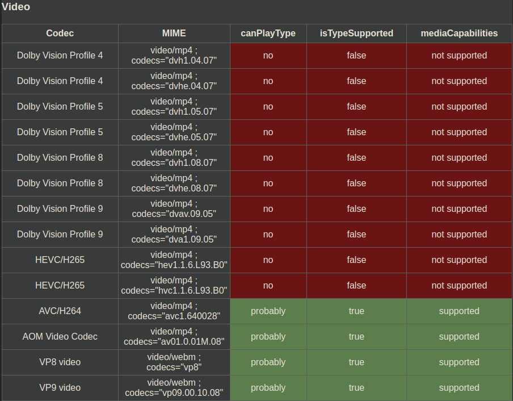The height and width of the screenshot is (401, 513).
Task: Click canPlayType "probably" in the VP9 video row
Action: click(268, 387)
